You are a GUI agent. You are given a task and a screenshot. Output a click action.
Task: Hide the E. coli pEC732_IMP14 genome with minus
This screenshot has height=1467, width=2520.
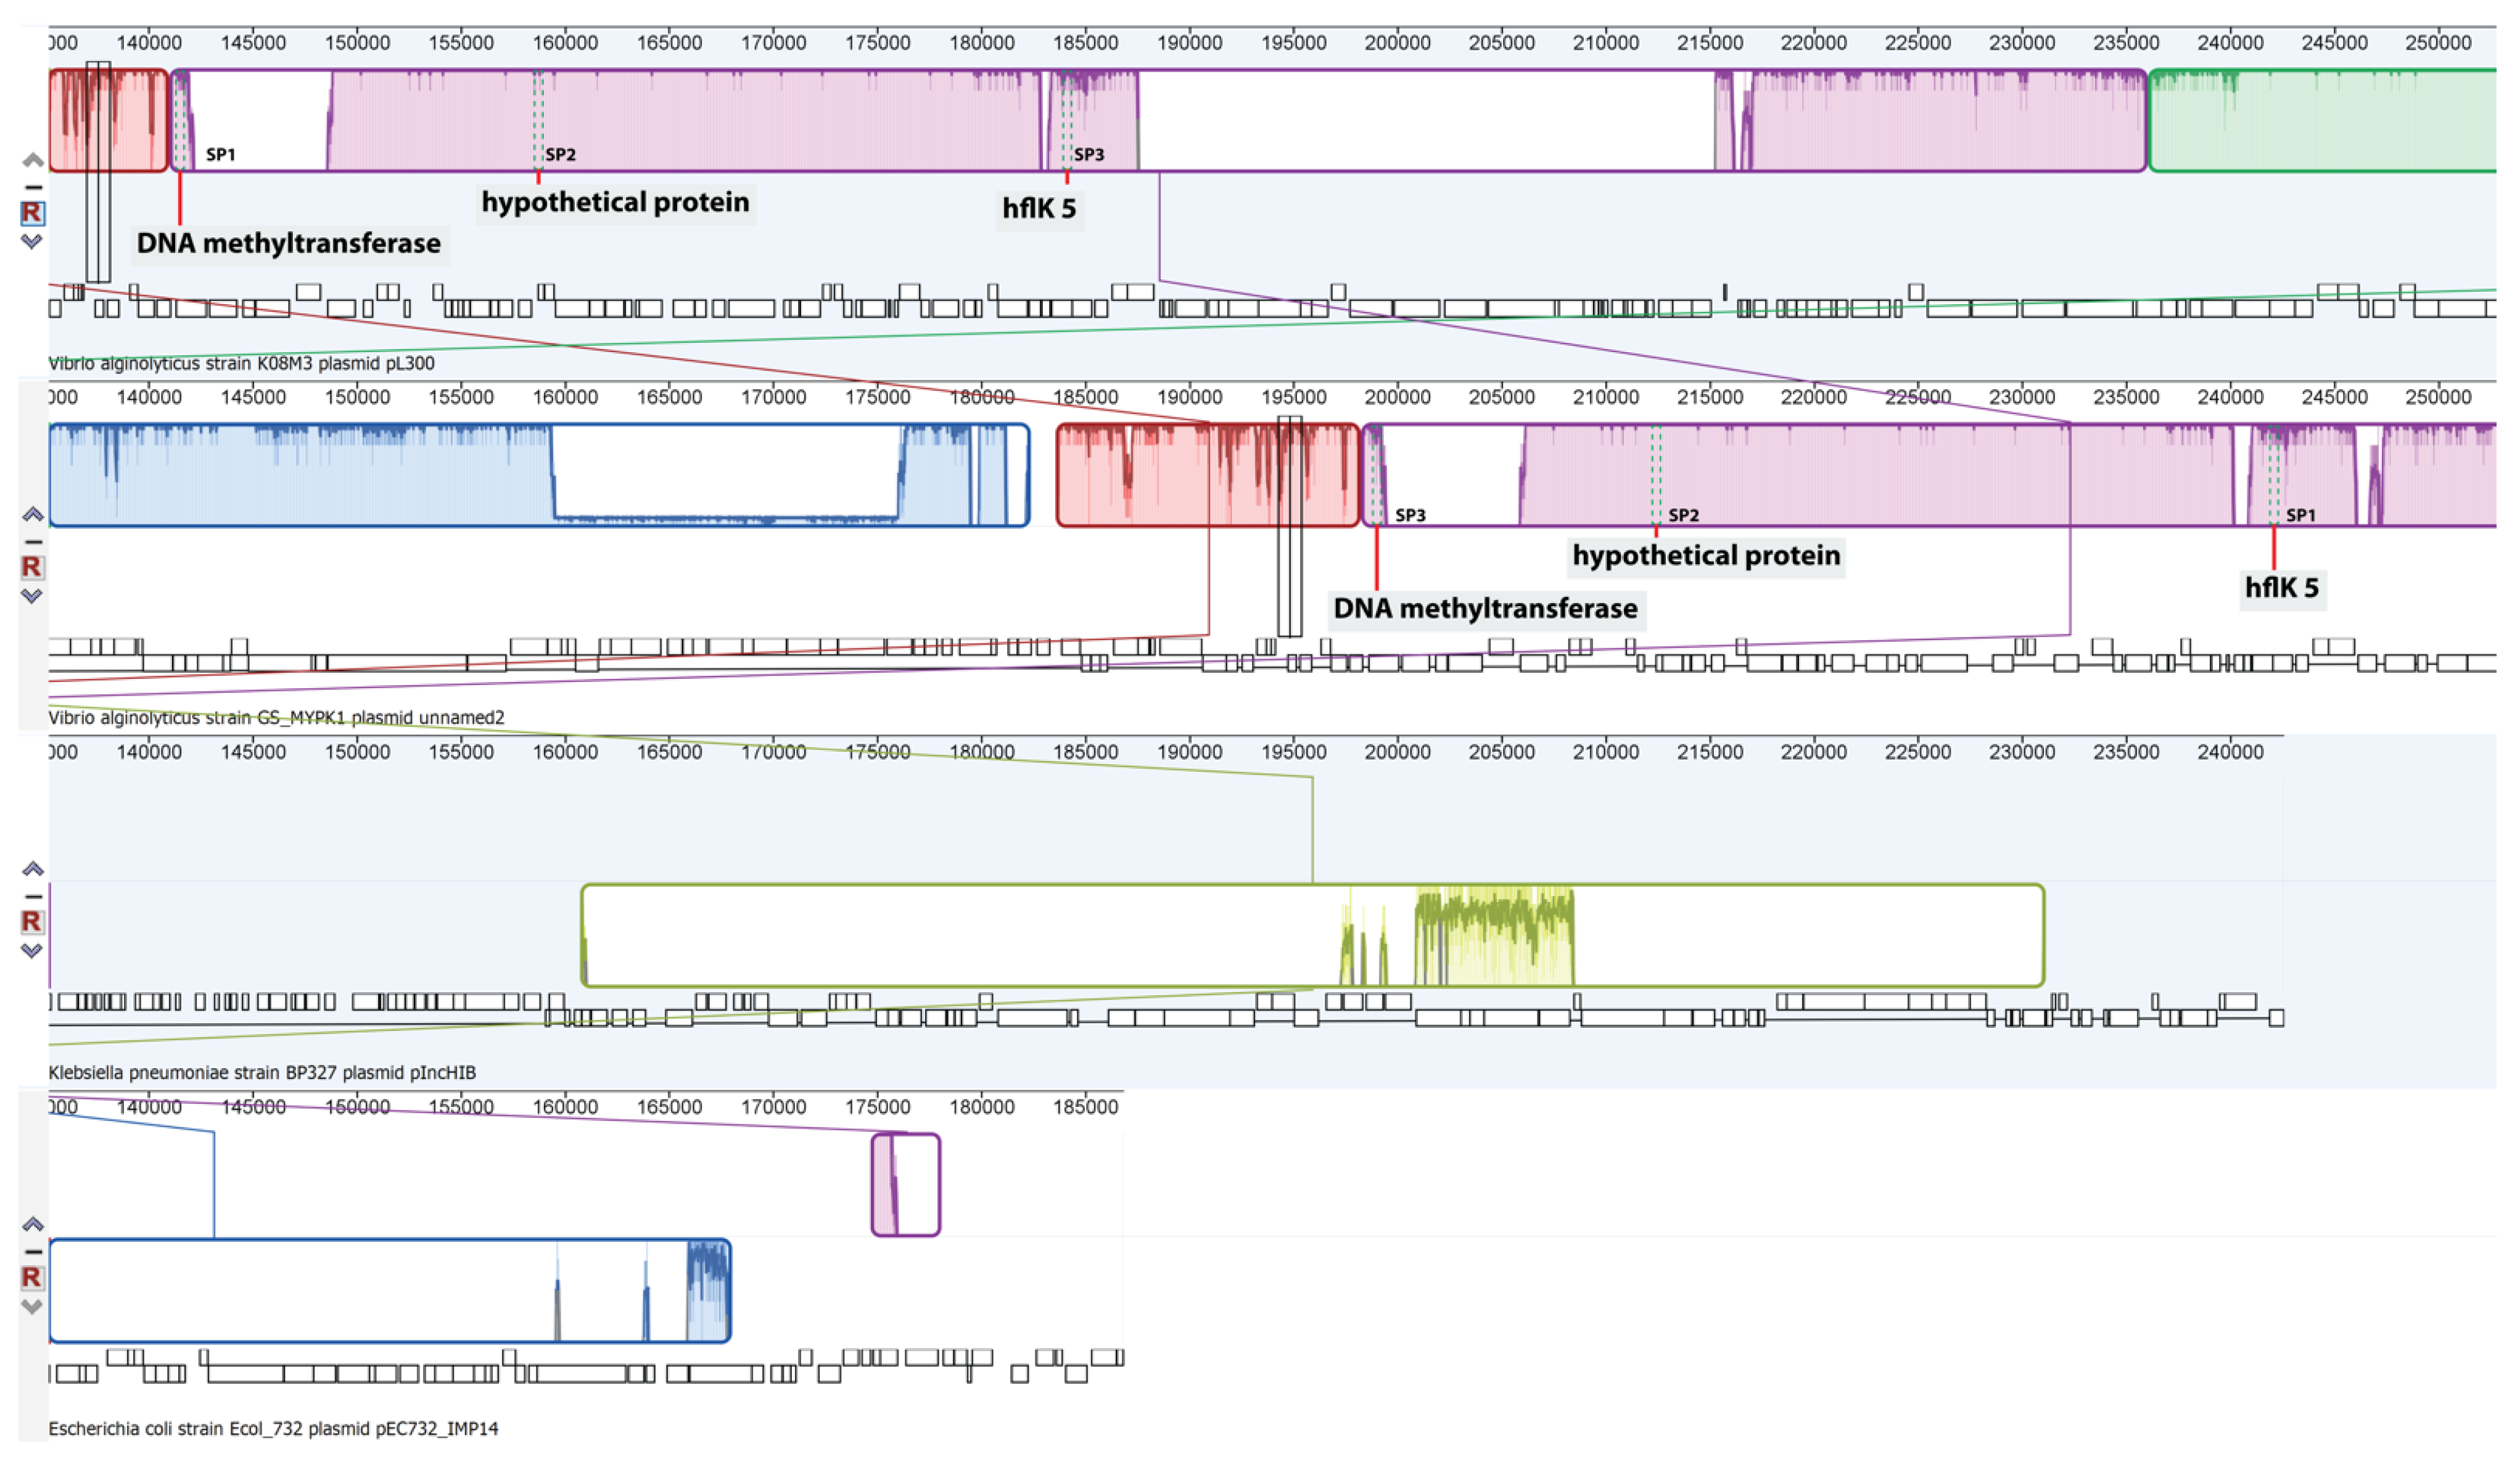[32, 1252]
